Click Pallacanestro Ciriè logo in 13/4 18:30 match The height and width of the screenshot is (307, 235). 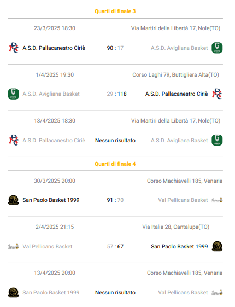14,140
